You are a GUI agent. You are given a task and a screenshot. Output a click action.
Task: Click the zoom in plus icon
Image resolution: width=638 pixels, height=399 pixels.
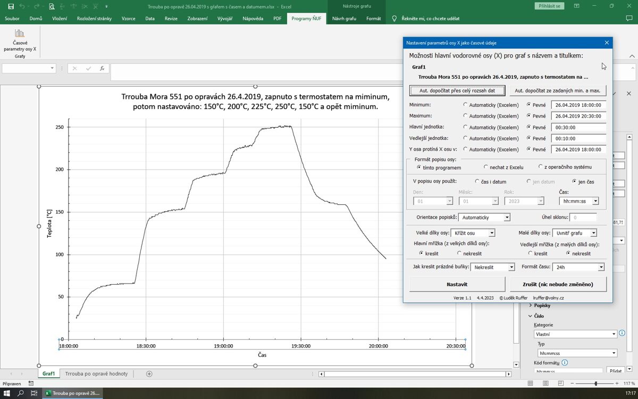tap(618, 384)
